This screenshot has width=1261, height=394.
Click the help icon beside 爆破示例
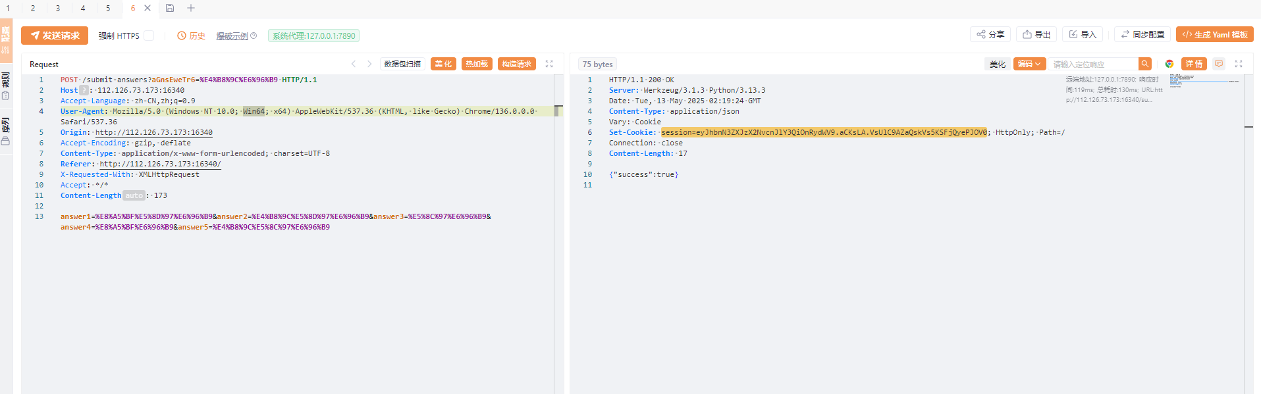[x=254, y=36]
